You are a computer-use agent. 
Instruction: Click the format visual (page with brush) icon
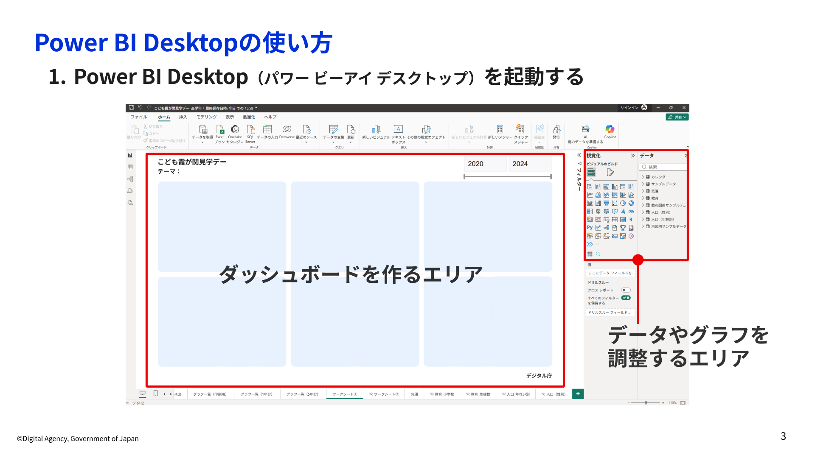click(x=610, y=172)
